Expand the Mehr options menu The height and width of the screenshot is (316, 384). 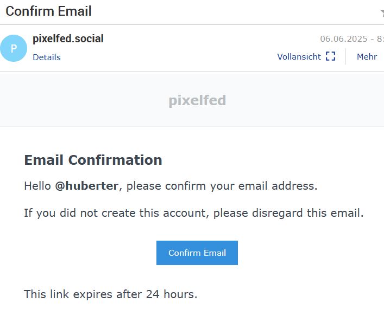tap(367, 57)
